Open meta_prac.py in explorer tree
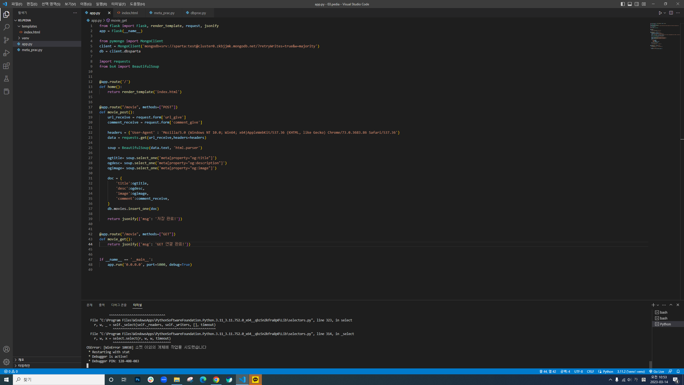The image size is (684, 385). 47,50
